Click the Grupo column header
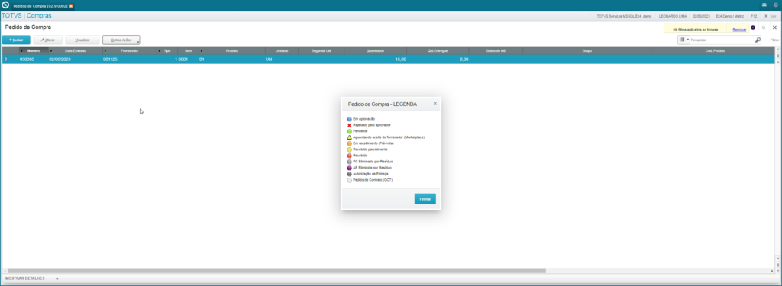The height and width of the screenshot is (286, 782). click(586, 51)
